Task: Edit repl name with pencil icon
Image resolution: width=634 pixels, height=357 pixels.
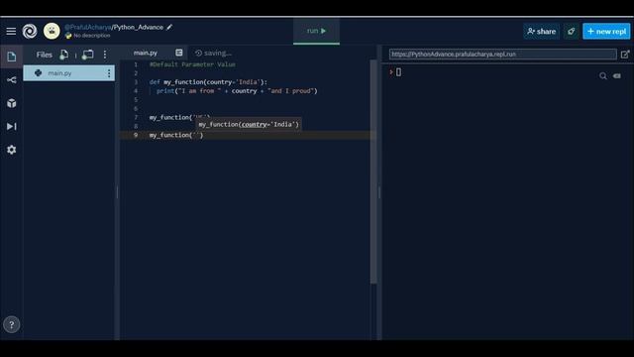Action: point(169,27)
